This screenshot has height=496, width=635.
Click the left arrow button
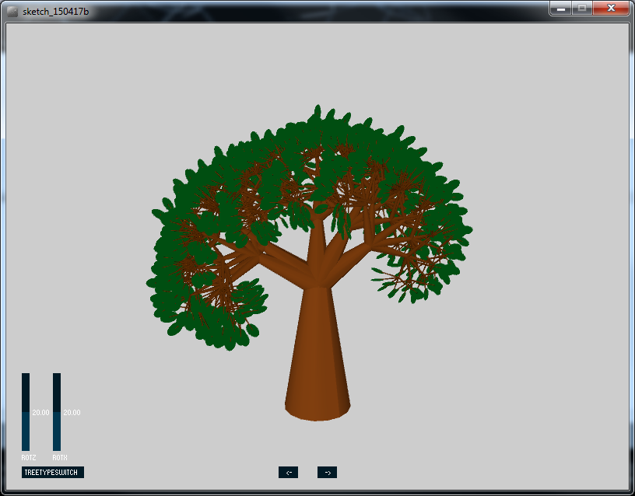pos(289,472)
